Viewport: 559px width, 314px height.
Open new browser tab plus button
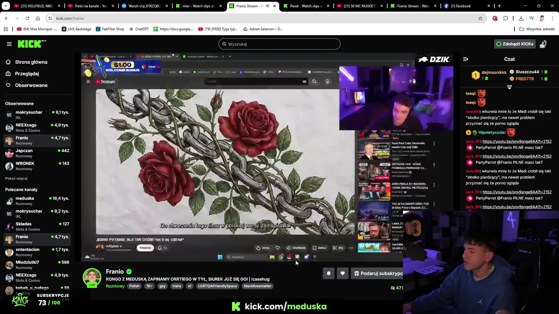tap(499, 6)
